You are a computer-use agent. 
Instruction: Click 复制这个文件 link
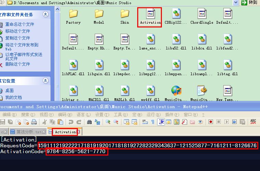(17, 38)
